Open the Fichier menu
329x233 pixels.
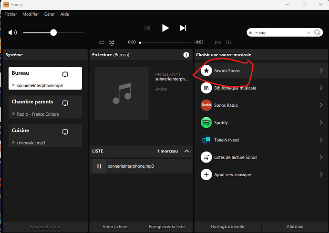pyautogui.click(x=10, y=14)
